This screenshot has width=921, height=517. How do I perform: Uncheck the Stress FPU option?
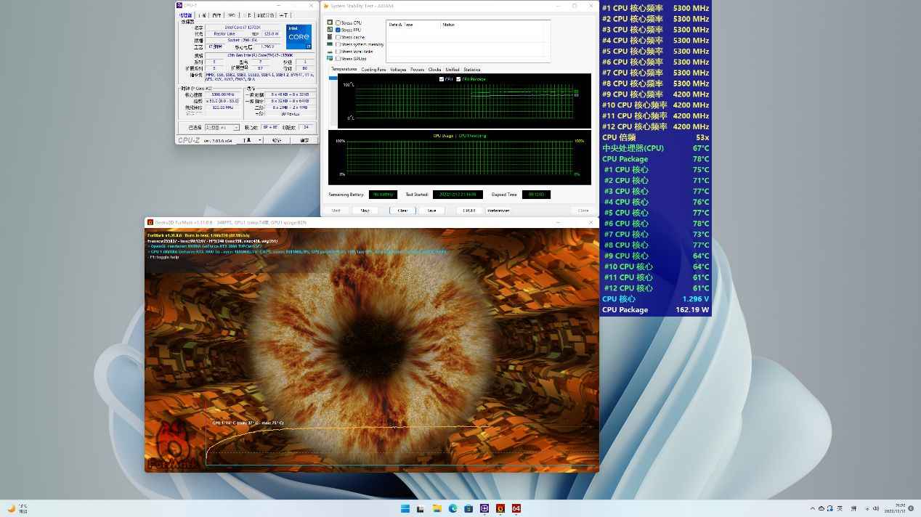(x=338, y=30)
